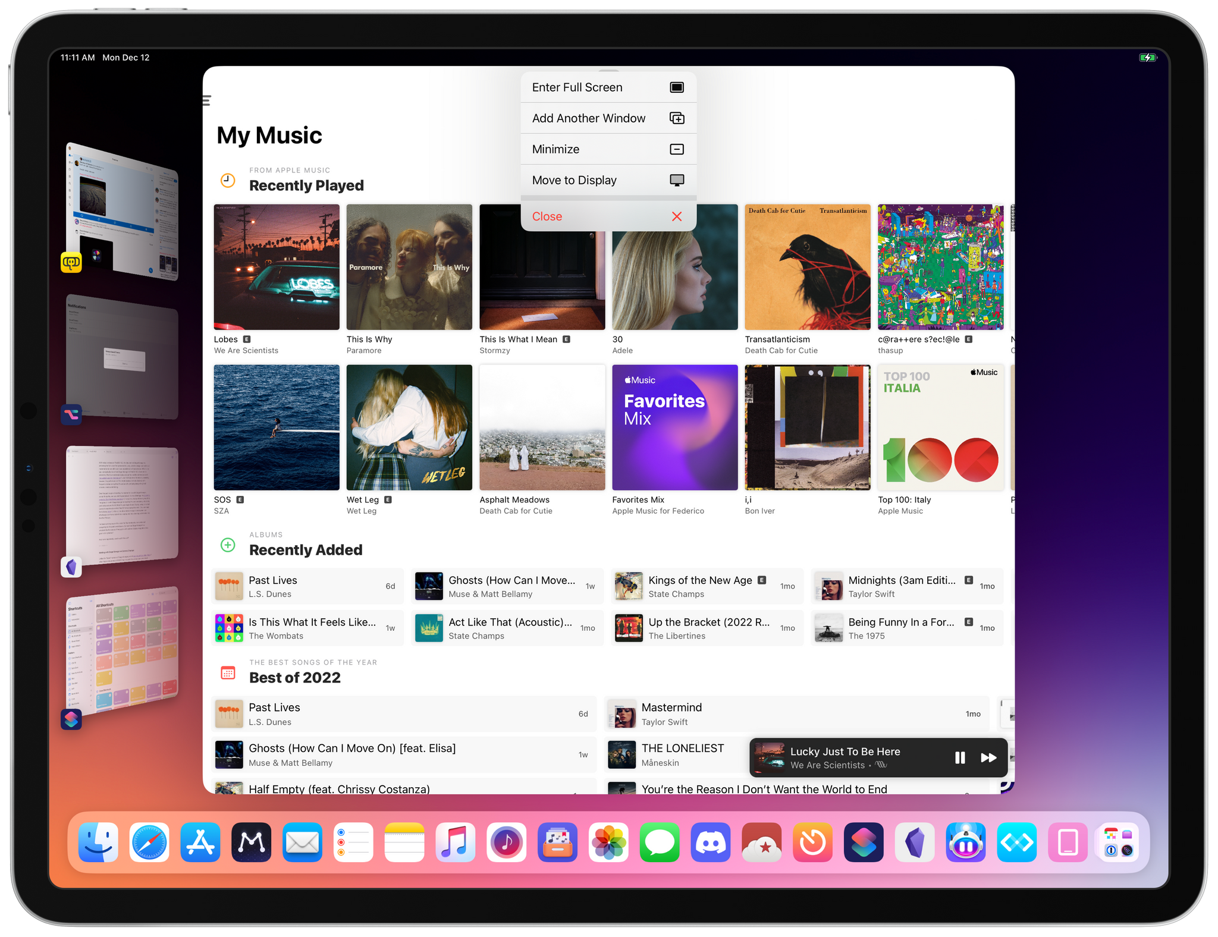
Task: Open the Timery orange timer app
Action: (x=812, y=842)
